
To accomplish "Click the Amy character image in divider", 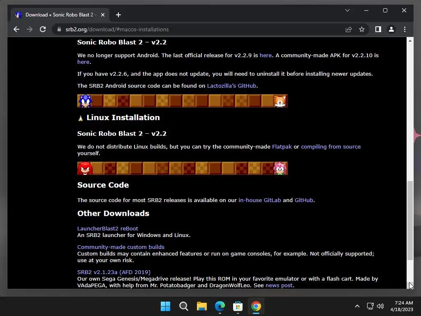I will pyautogui.click(x=280, y=168).
